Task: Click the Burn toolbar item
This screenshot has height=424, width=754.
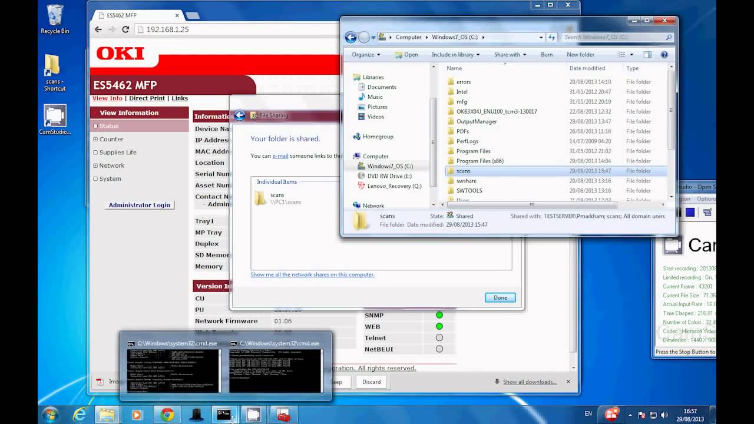Action: tap(547, 55)
